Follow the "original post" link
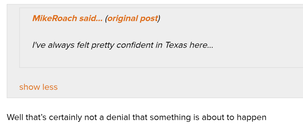303x132 pixels. [x=133, y=18]
